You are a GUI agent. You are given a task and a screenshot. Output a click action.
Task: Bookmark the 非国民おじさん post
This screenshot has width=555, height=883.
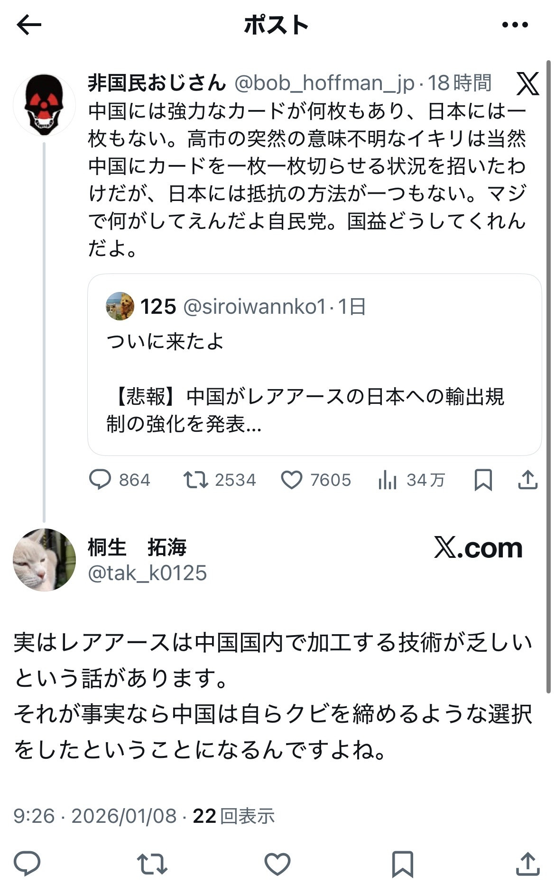483,480
